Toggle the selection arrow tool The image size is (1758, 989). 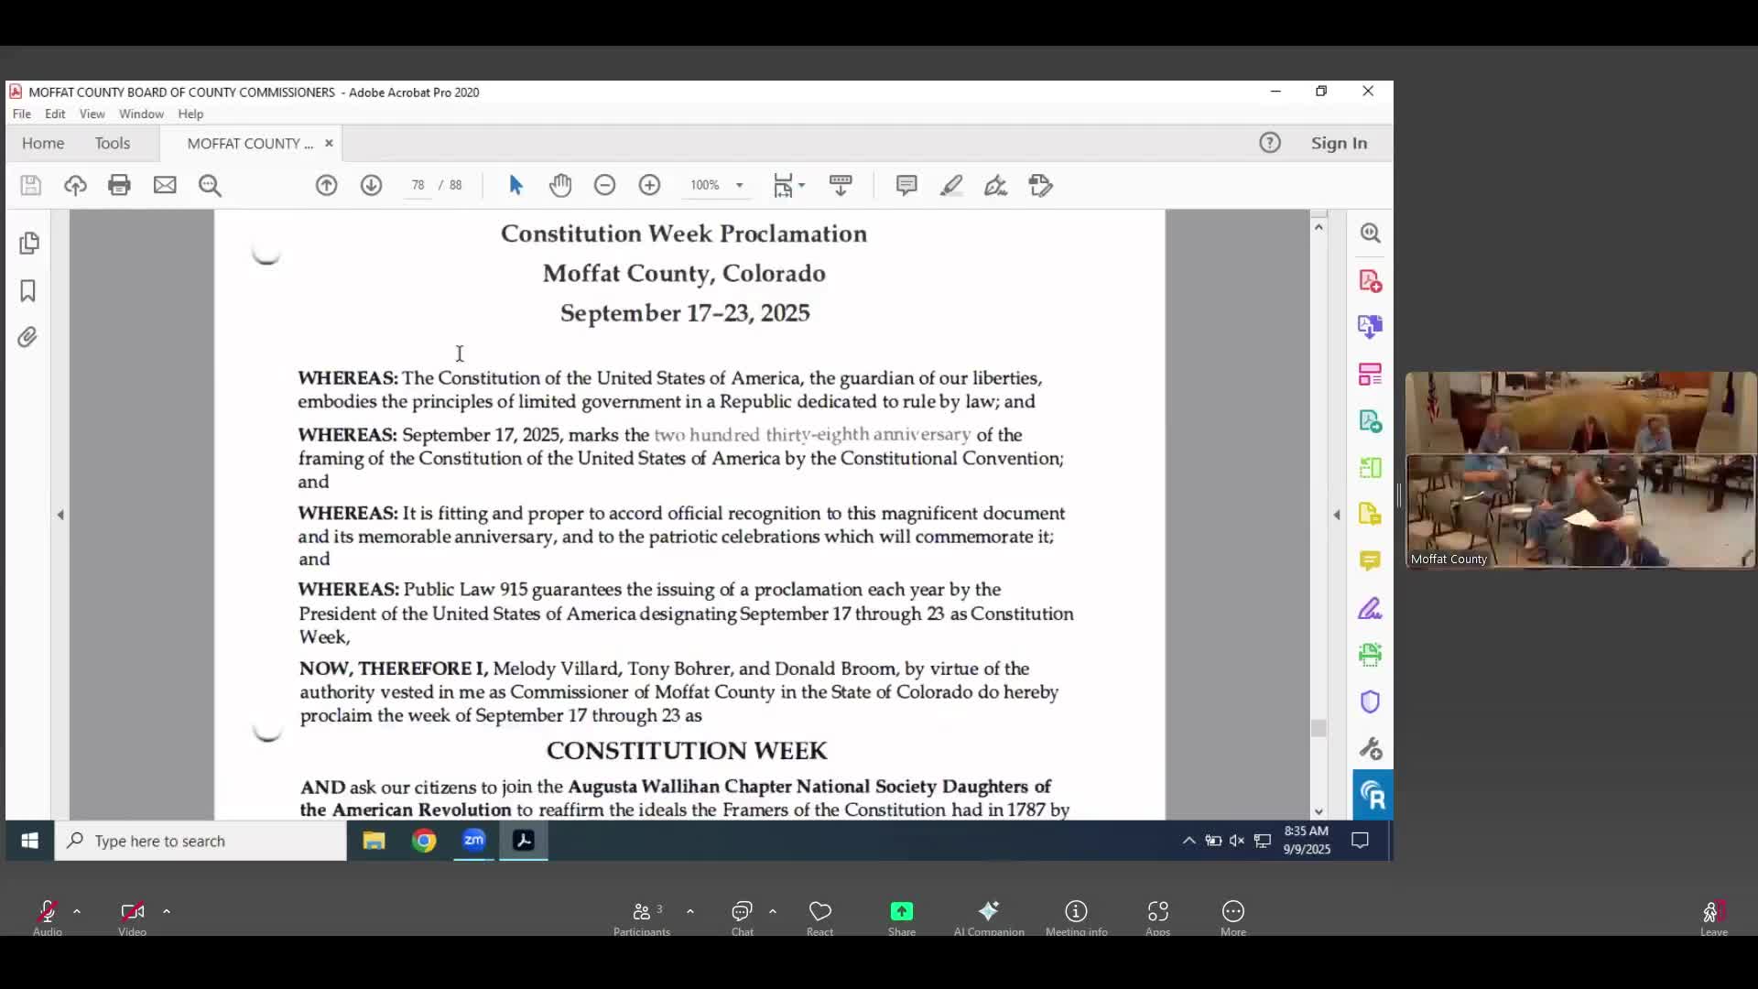click(515, 185)
